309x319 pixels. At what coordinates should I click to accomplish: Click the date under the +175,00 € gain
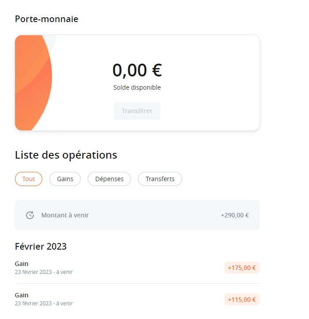44,272
